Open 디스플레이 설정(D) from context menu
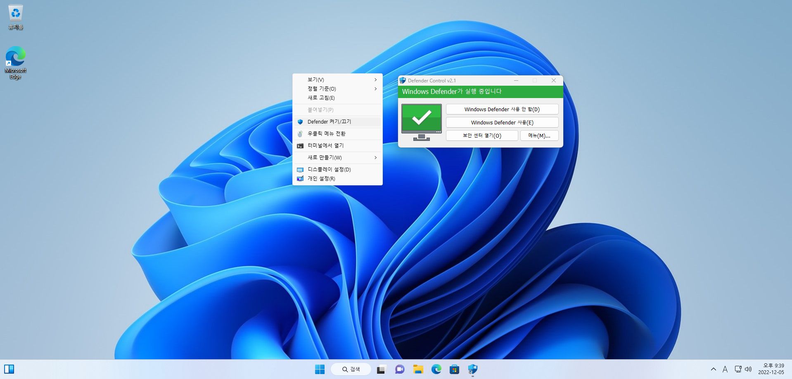 [337, 170]
